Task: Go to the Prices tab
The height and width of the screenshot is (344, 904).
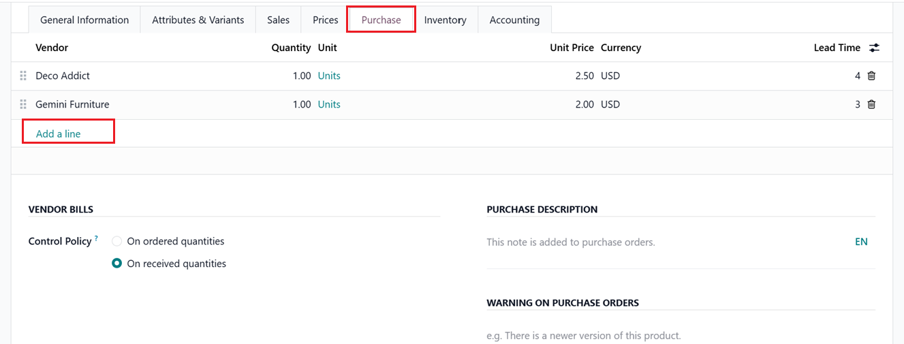Action: [326, 20]
